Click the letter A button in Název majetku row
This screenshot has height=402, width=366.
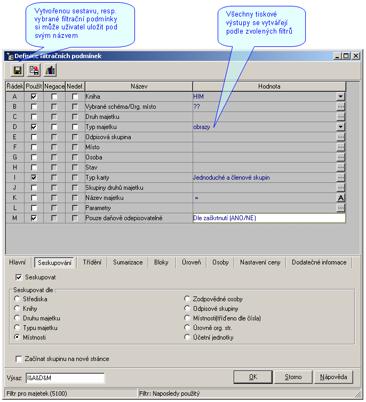pyautogui.click(x=340, y=198)
